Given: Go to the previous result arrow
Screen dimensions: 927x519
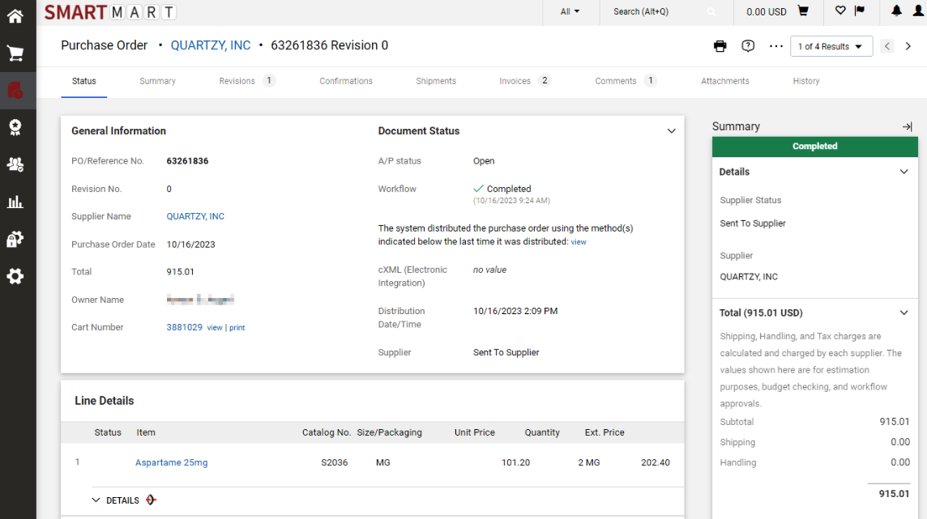Looking at the screenshot, I should [x=886, y=46].
